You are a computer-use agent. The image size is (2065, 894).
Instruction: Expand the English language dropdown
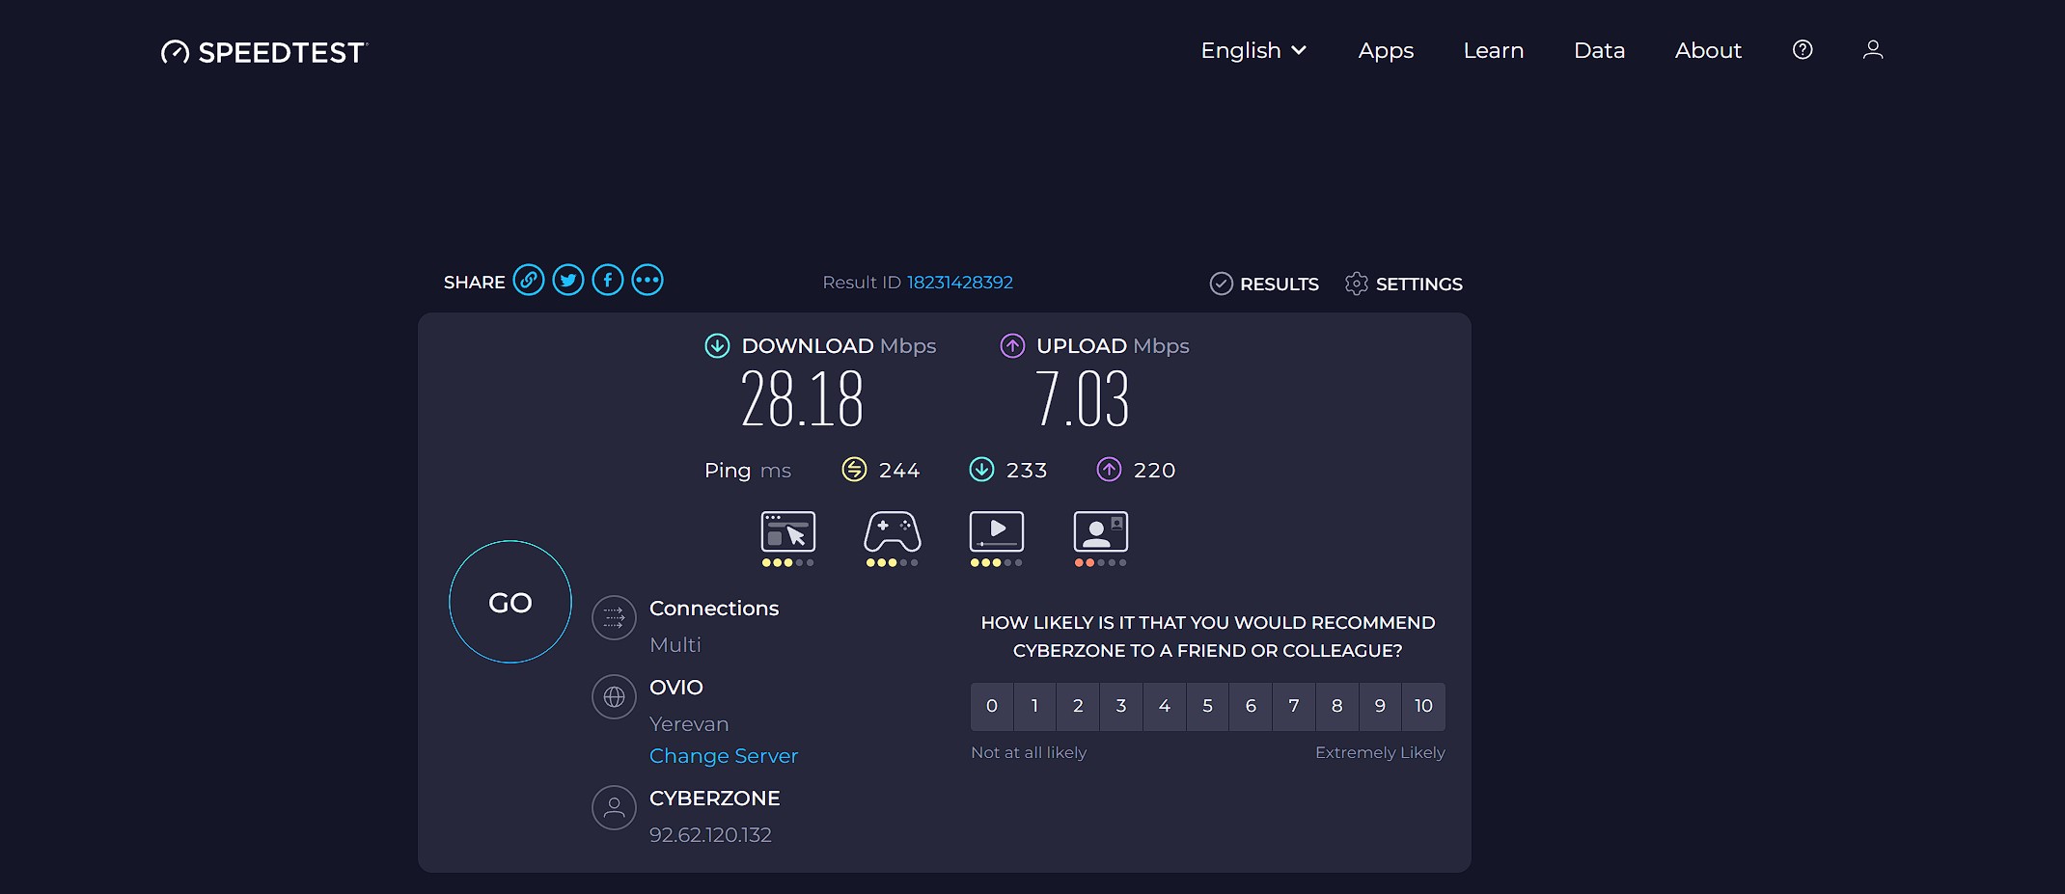tap(1253, 50)
